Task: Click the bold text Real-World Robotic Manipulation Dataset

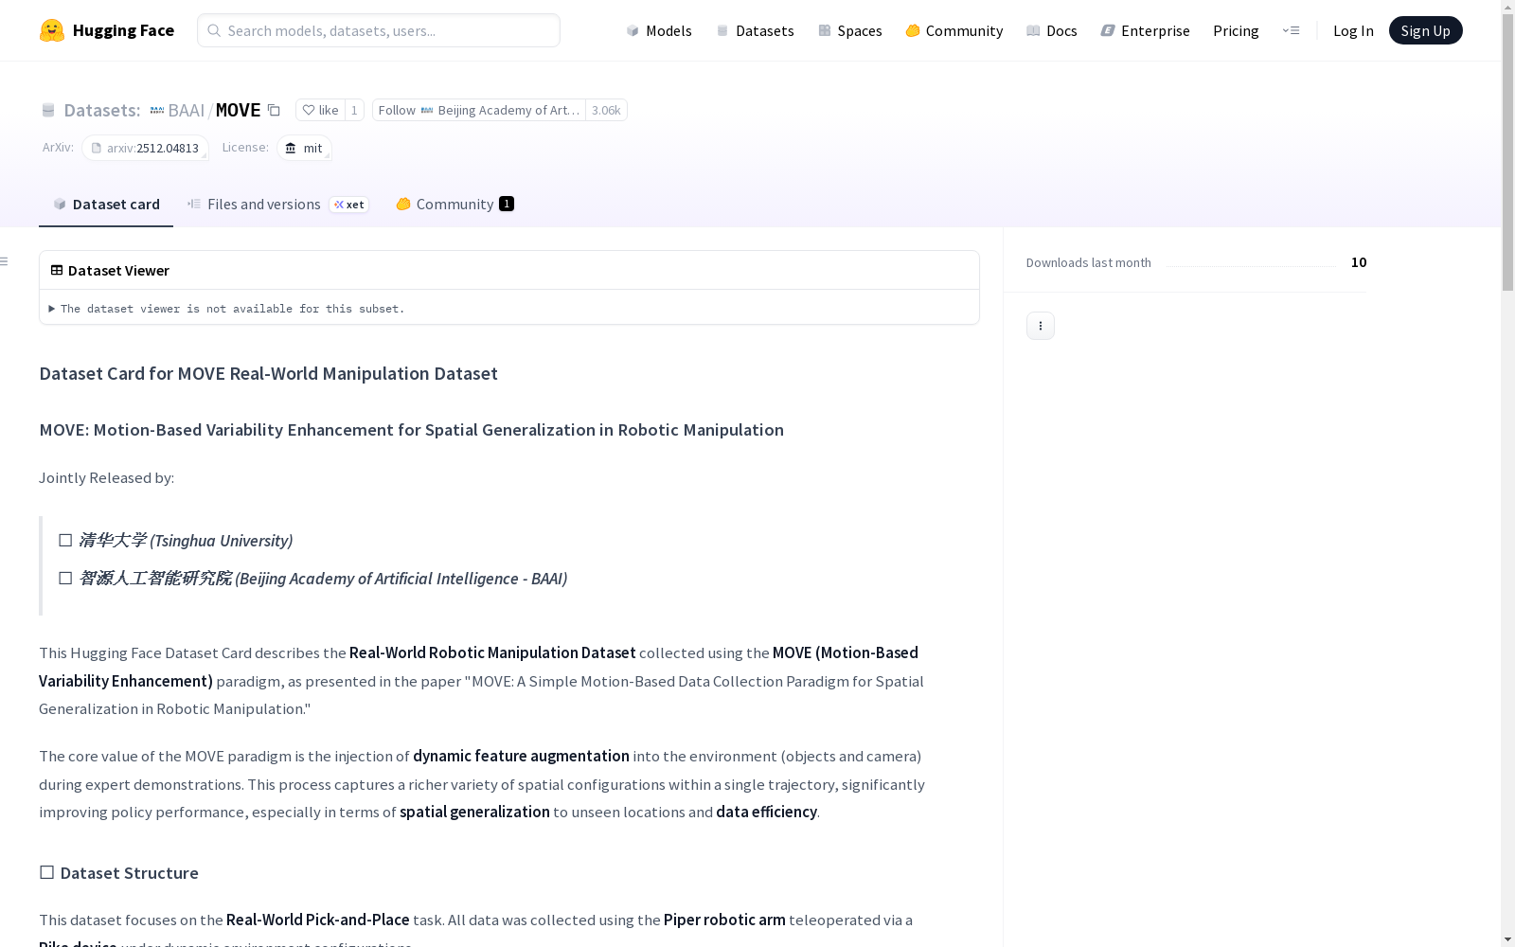Action: [492, 652]
